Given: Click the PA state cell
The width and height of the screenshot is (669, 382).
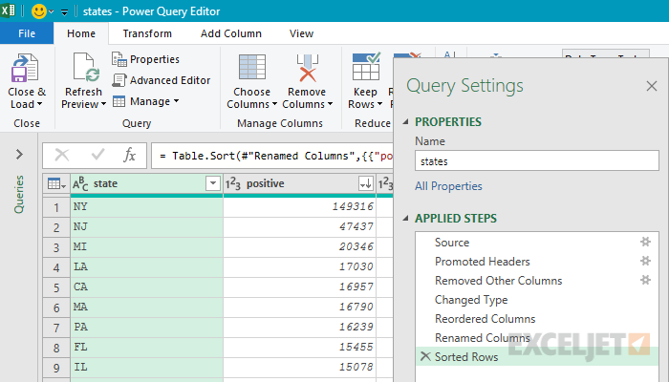Looking at the screenshot, I should [147, 327].
